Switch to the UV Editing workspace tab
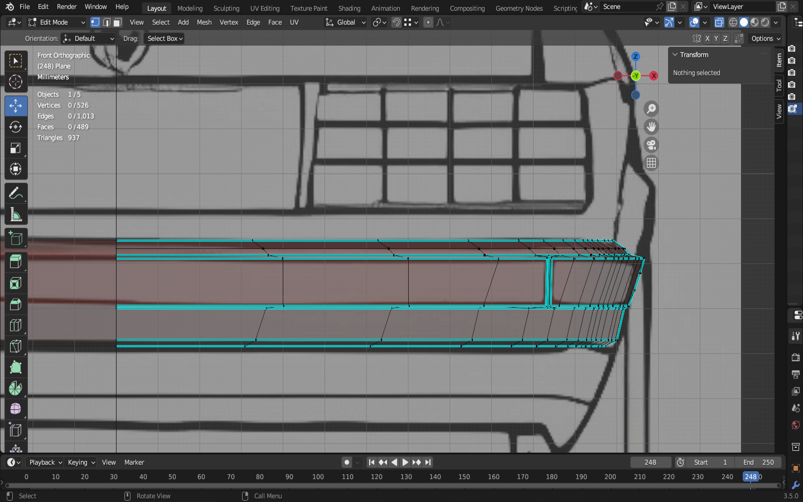 tap(265, 8)
